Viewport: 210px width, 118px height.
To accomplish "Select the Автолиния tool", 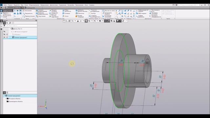I will point(27,10).
